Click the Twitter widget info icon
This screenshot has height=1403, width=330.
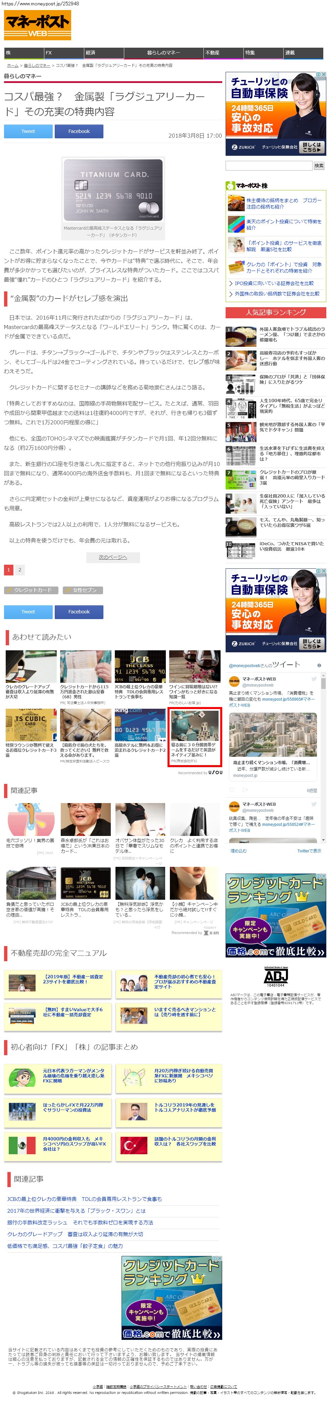pos(319,665)
